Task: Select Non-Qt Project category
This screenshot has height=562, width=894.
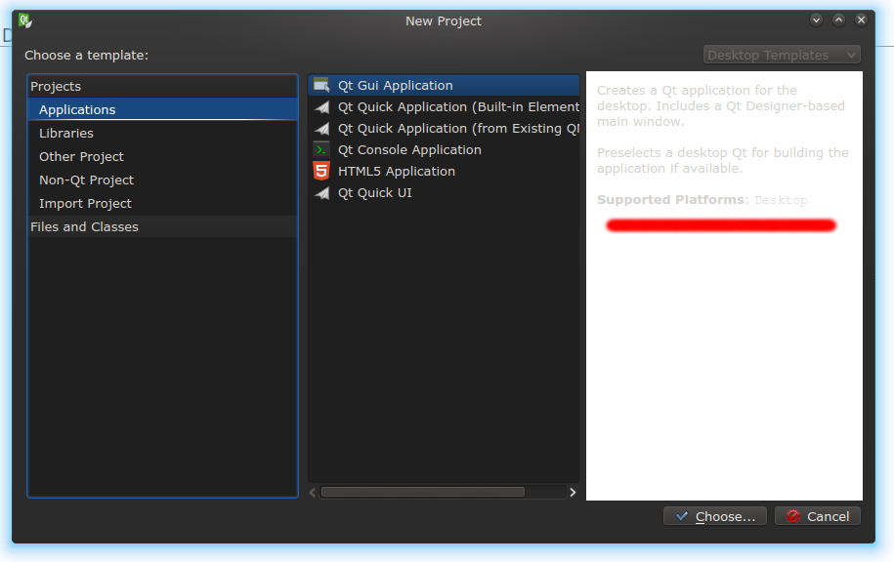Action: [86, 181]
